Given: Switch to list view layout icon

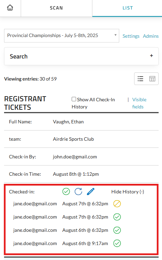Looking at the screenshot, I should (141, 79).
